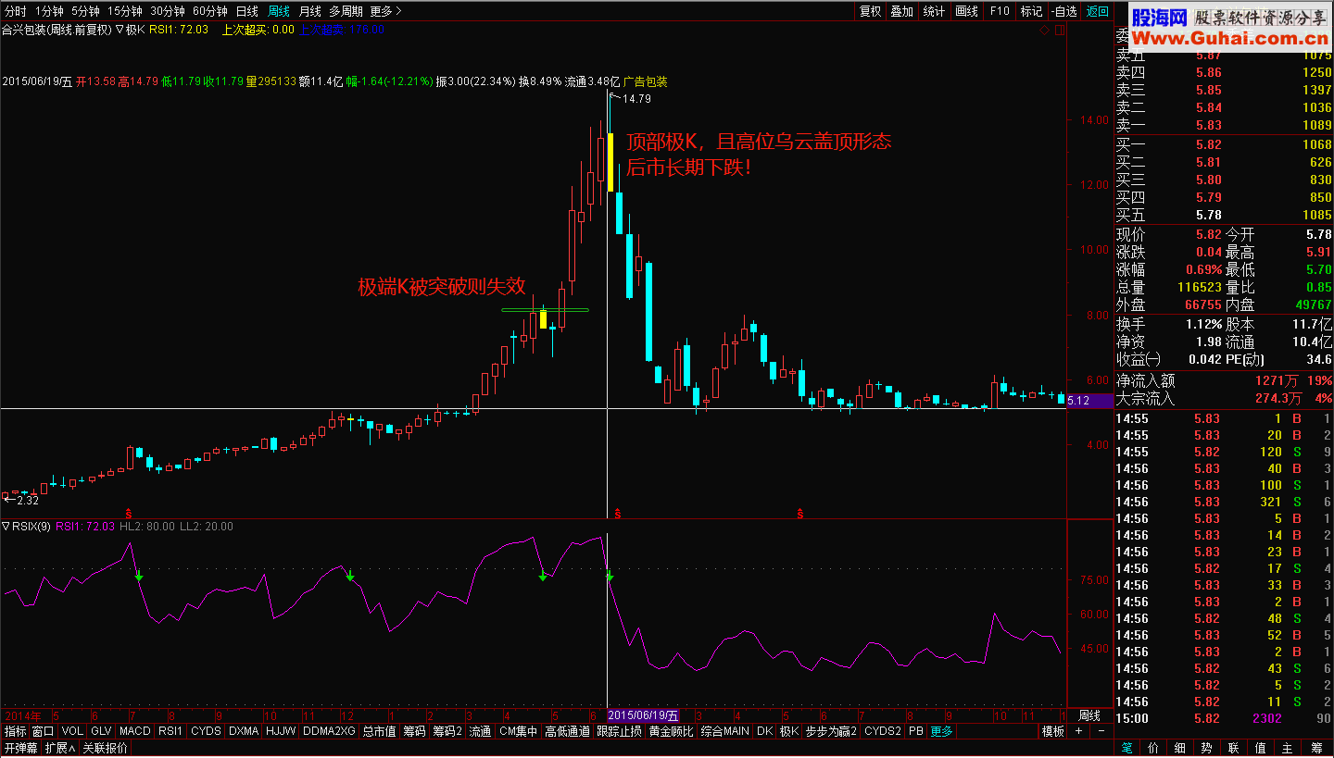1334x758 pixels.
Task: Click 开弹幕 to enable bullet comments
Action: [x=21, y=748]
